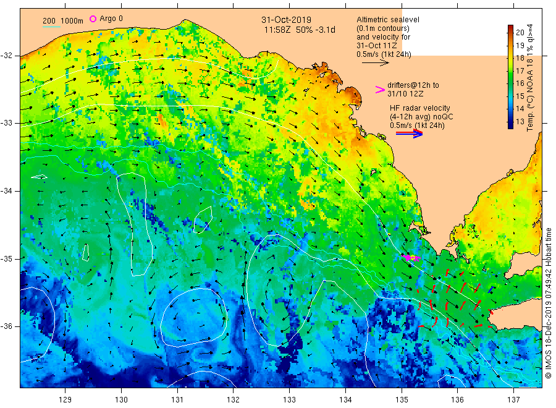Viewport: 556px width, 408px height.
Task: Click the longitude label 129
Action: (x=65, y=400)
